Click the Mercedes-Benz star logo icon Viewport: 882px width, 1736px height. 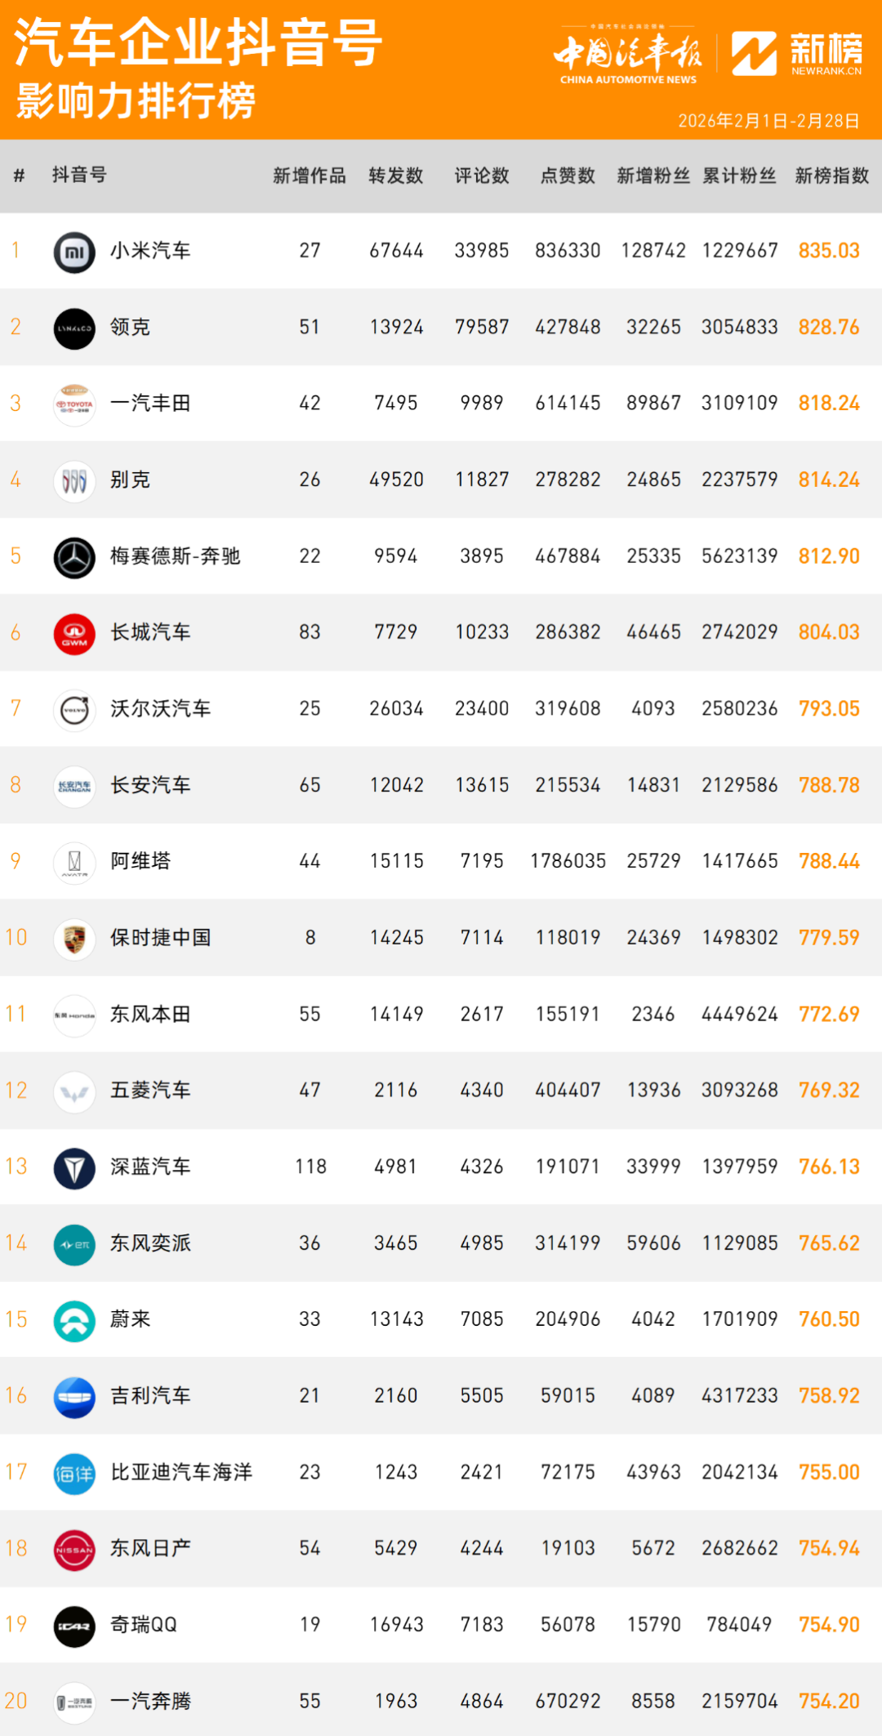74,558
